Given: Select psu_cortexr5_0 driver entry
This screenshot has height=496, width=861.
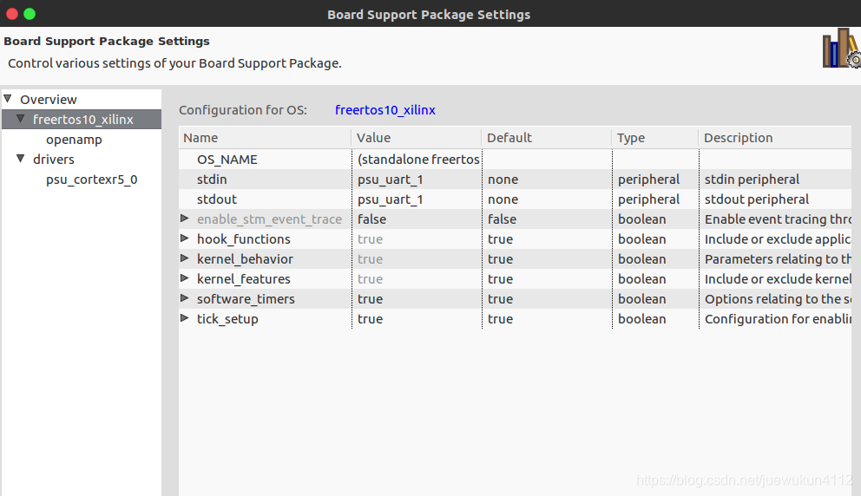Looking at the screenshot, I should click(x=92, y=179).
